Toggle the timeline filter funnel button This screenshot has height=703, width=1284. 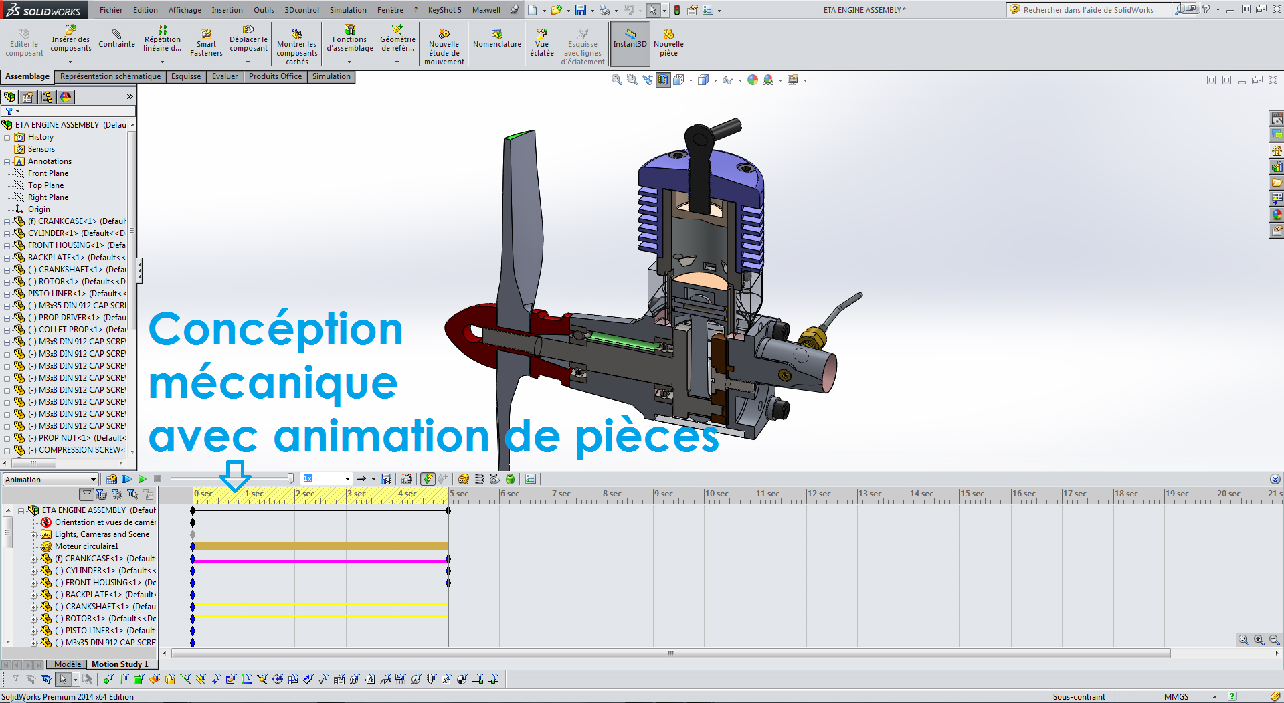[87, 494]
